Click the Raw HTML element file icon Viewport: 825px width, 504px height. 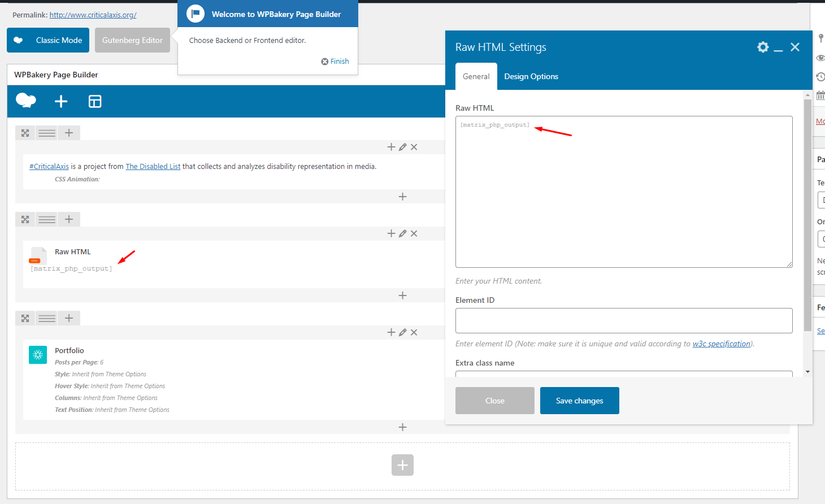37,255
